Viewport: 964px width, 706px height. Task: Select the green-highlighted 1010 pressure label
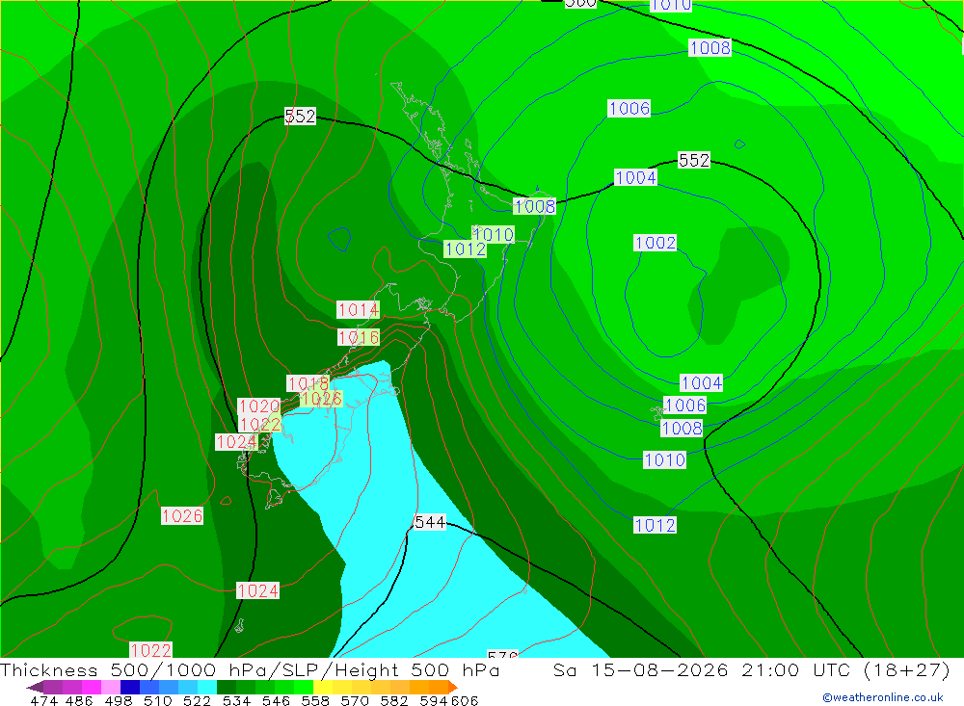coord(493,234)
